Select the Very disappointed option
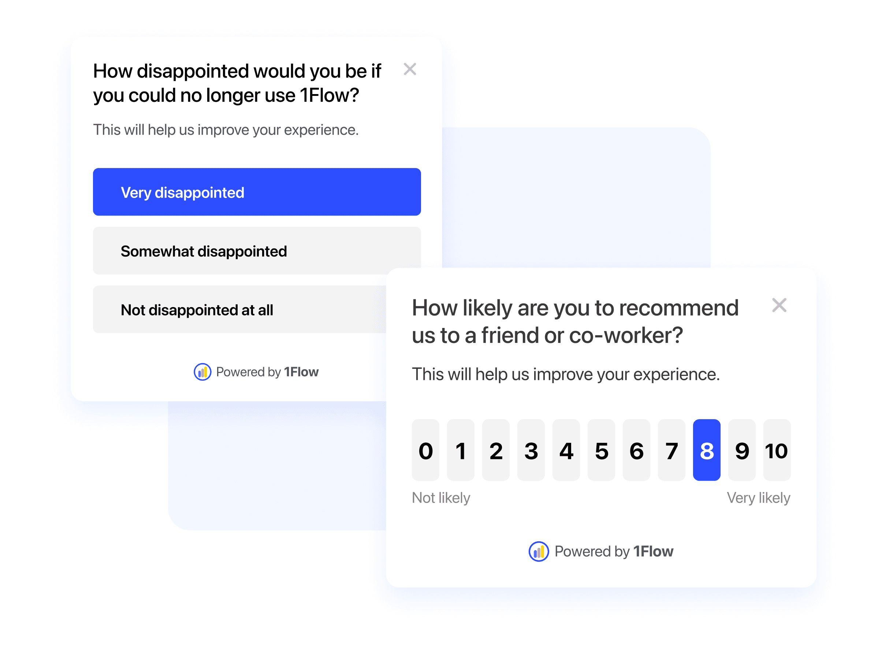Image resolution: width=882 pixels, height=661 pixels. tap(257, 192)
